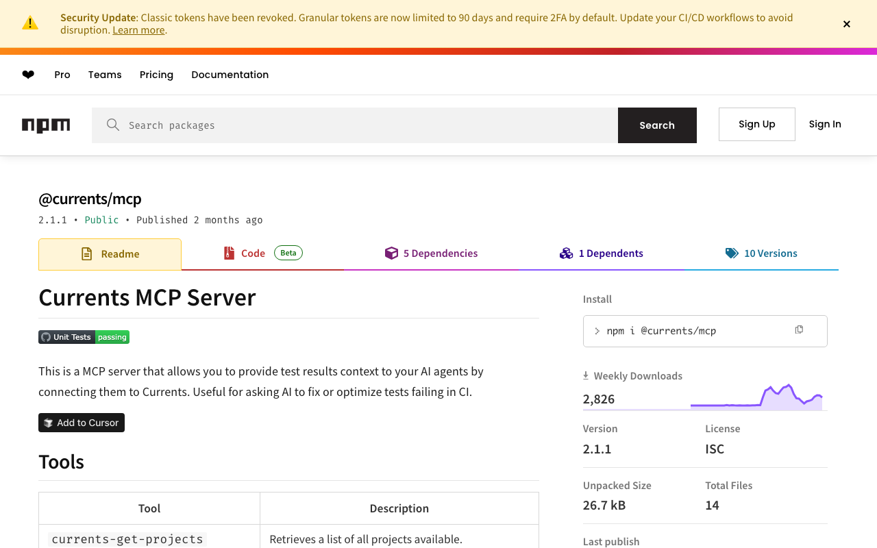
Task: Show the 10 Versions tab
Action: 761,253
